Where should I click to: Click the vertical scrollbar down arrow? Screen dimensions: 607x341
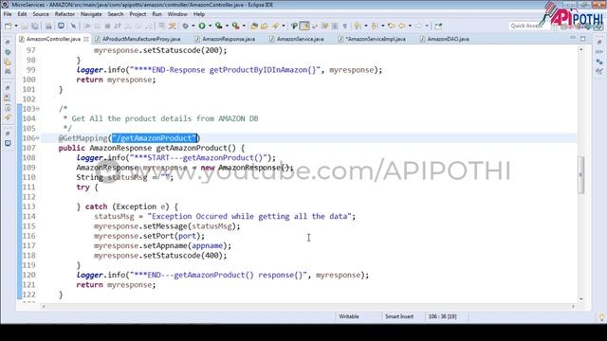580,299
